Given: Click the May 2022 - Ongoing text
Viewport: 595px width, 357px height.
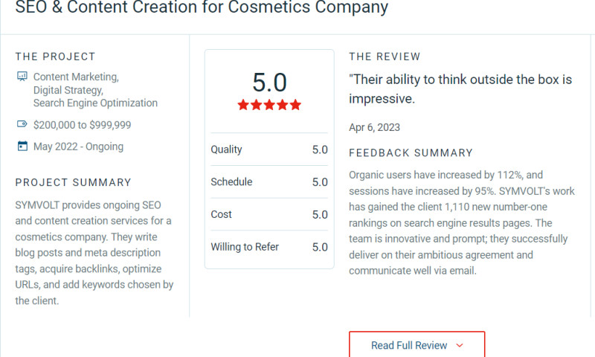Looking at the screenshot, I should [x=78, y=147].
